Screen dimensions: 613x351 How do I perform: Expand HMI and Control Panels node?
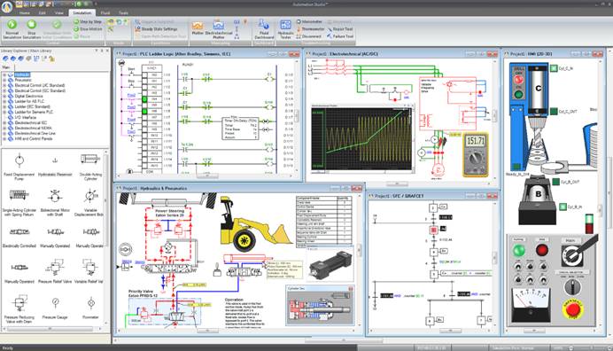tap(4, 138)
